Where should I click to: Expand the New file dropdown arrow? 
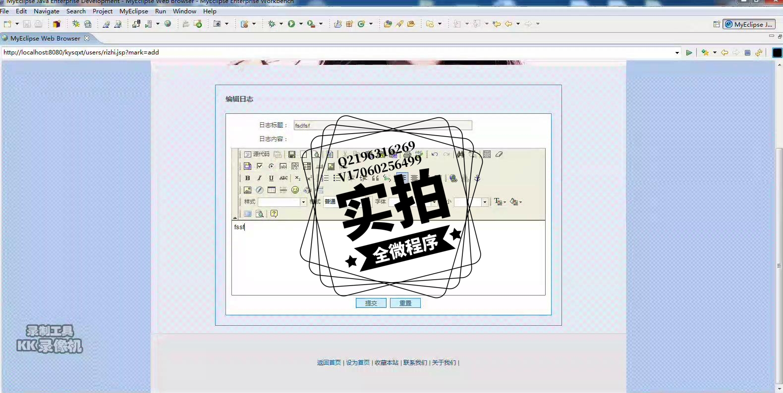pos(17,24)
